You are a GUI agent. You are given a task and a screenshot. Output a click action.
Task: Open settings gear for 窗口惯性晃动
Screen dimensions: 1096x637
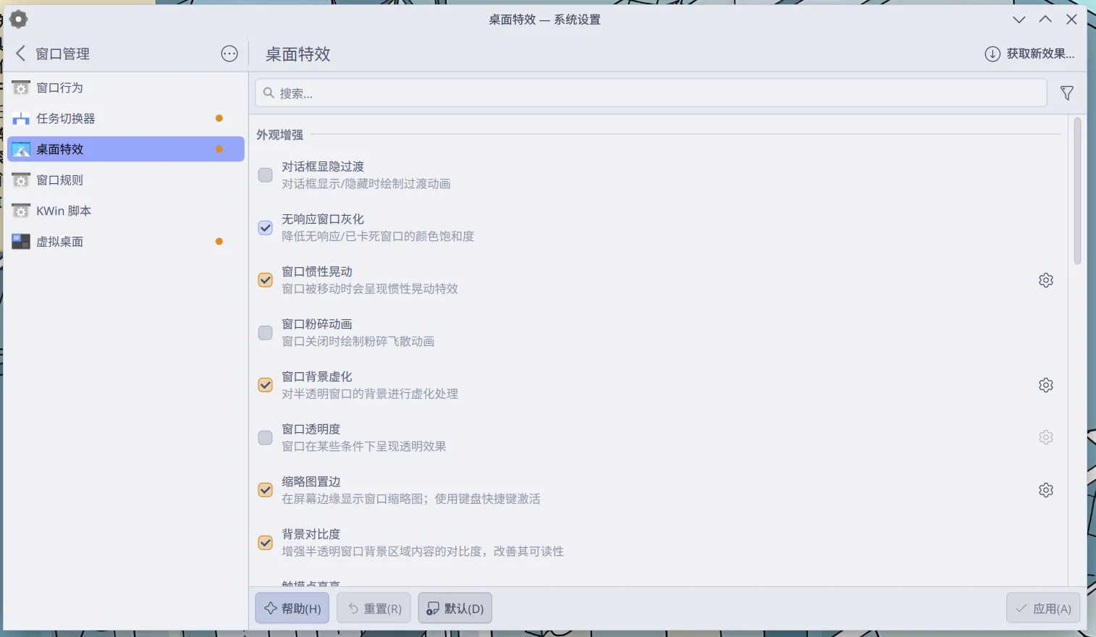[1045, 280]
